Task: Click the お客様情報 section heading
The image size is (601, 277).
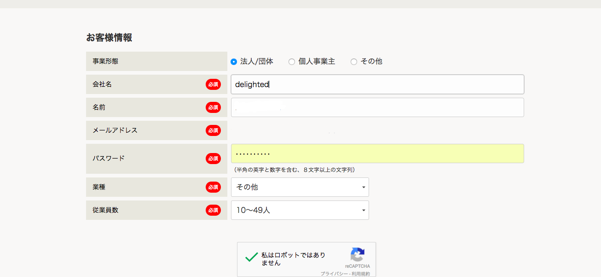Action: tap(109, 38)
